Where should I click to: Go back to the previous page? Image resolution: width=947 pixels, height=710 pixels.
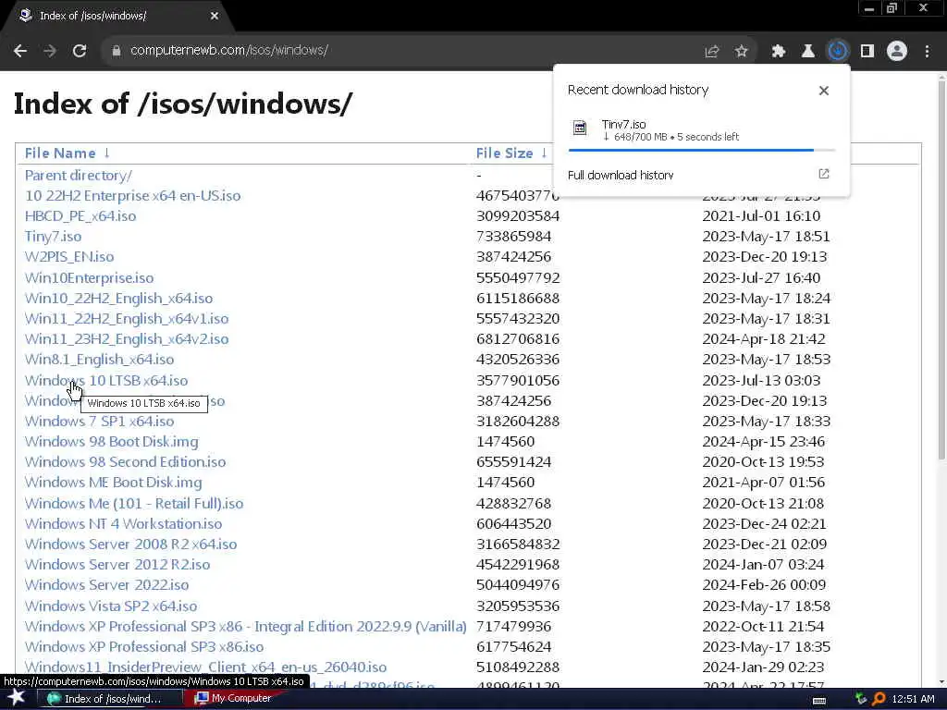click(x=20, y=51)
